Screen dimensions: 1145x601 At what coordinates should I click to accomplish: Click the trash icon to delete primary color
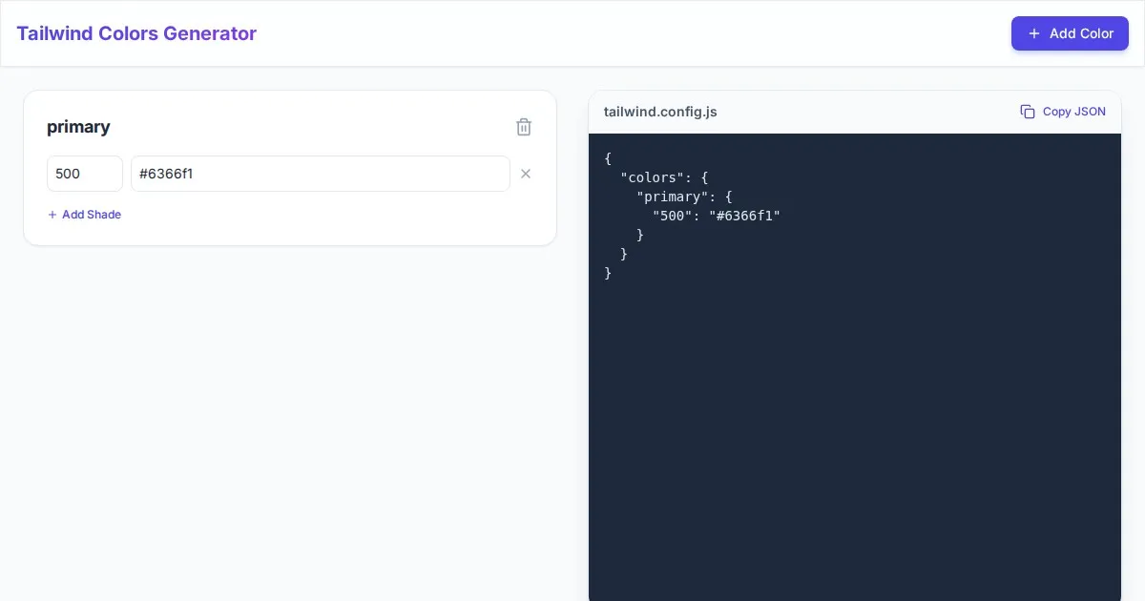tap(524, 127)
